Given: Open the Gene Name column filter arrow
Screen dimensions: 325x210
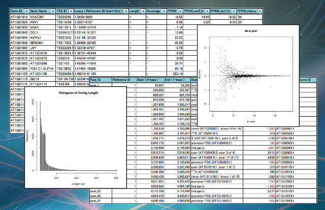Looking at the screenshot, I should pos(53,11).
